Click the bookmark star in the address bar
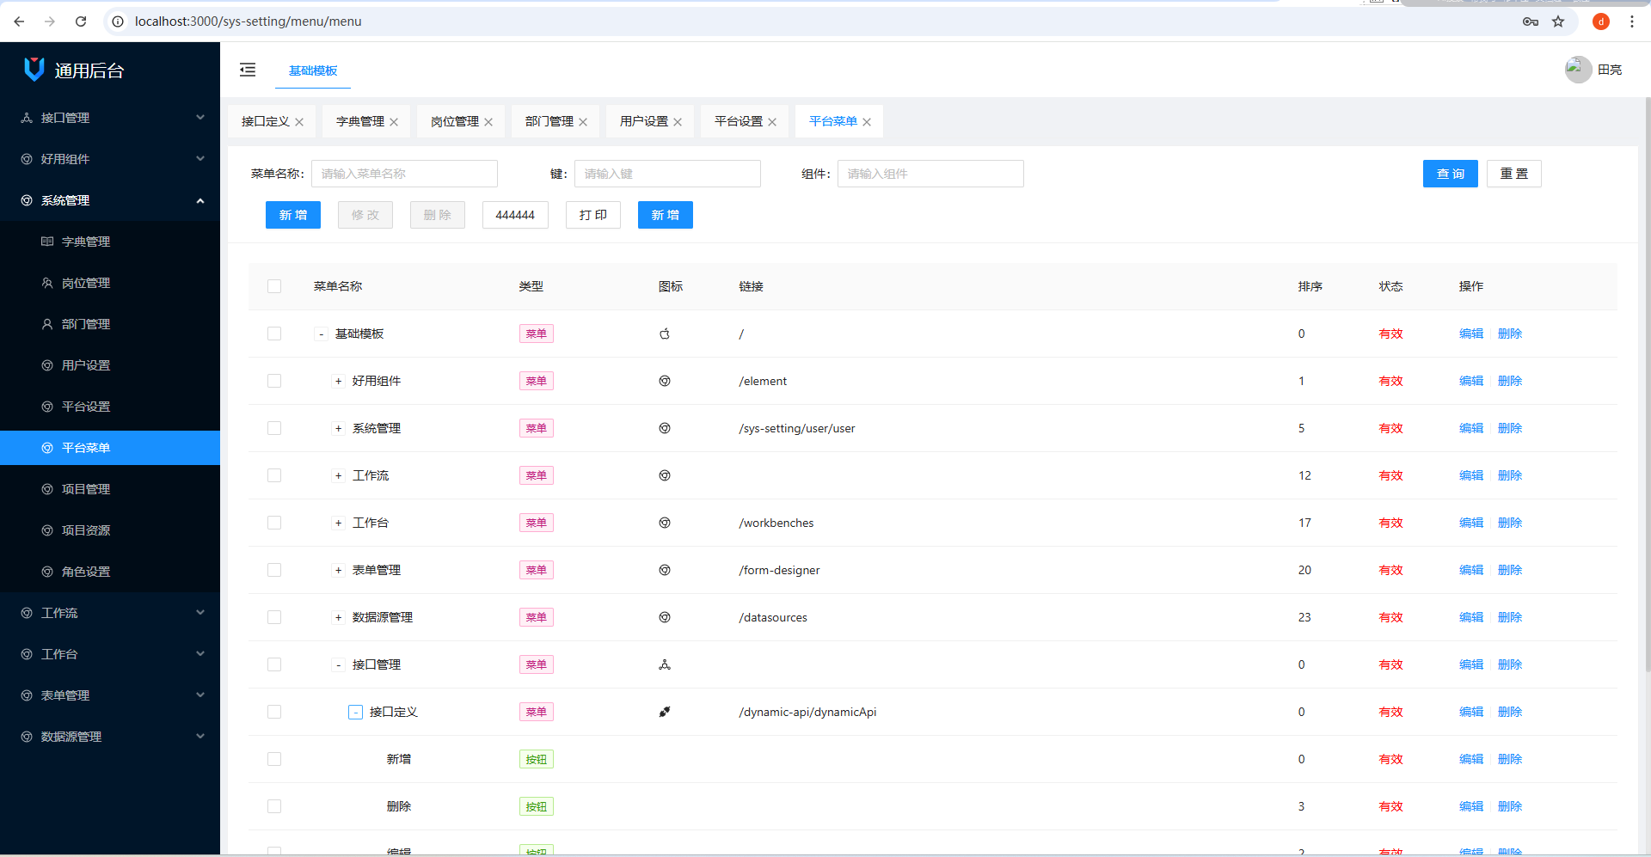Screen dimensions: 1651x857 pyautogui.click(x=1558, y=21)
